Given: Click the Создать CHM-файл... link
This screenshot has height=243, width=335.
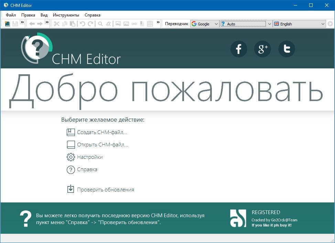Looking at the screenshot, I should click(102, 132).
